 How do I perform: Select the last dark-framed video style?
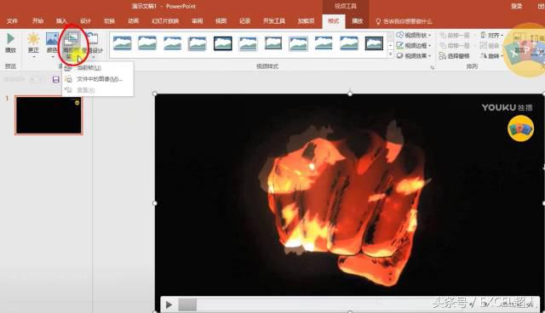374,43
